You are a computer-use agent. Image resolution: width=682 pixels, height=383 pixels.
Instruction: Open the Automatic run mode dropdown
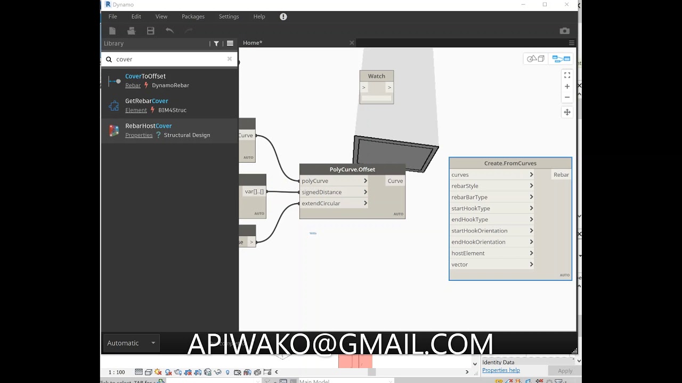click(x=131, y=343)
